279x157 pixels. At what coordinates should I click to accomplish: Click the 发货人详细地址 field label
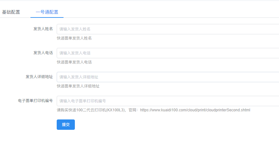(x=39, y=77)
